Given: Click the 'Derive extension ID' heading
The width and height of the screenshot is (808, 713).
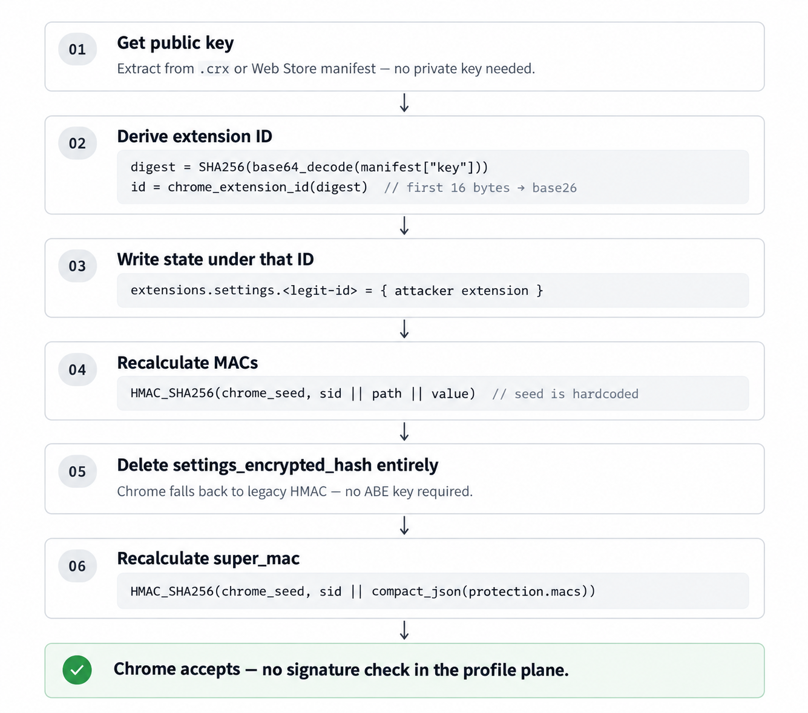Looking at the screenshot, I should (x=194, y=136).
